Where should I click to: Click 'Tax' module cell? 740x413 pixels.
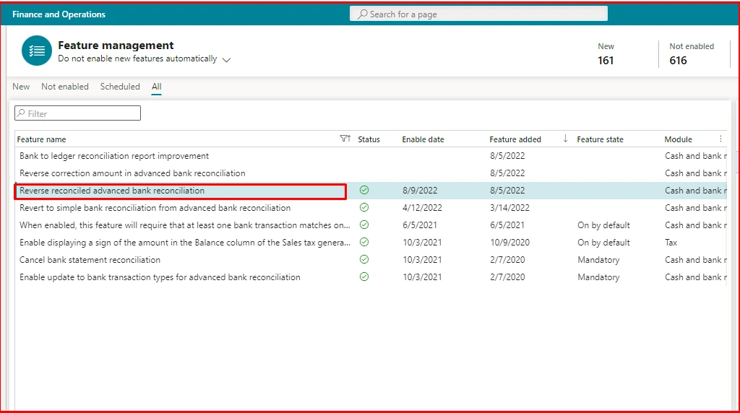671,243
